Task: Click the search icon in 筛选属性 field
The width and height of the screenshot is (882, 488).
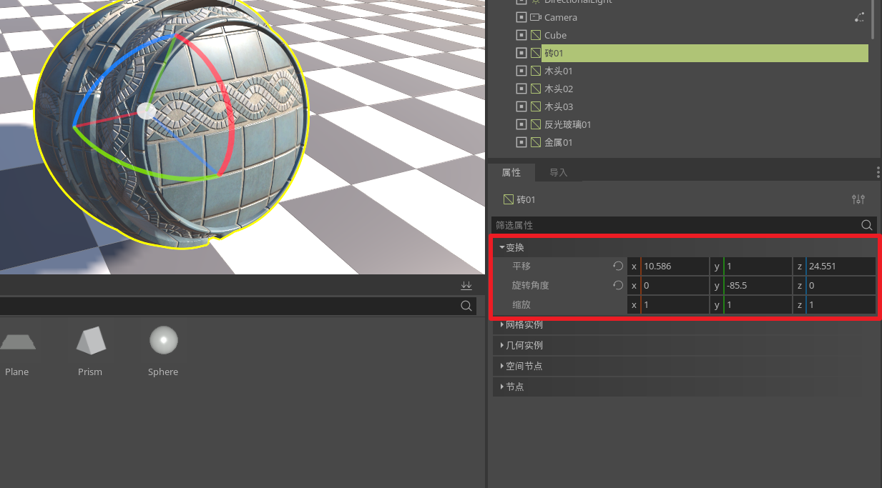Action: 867,225
